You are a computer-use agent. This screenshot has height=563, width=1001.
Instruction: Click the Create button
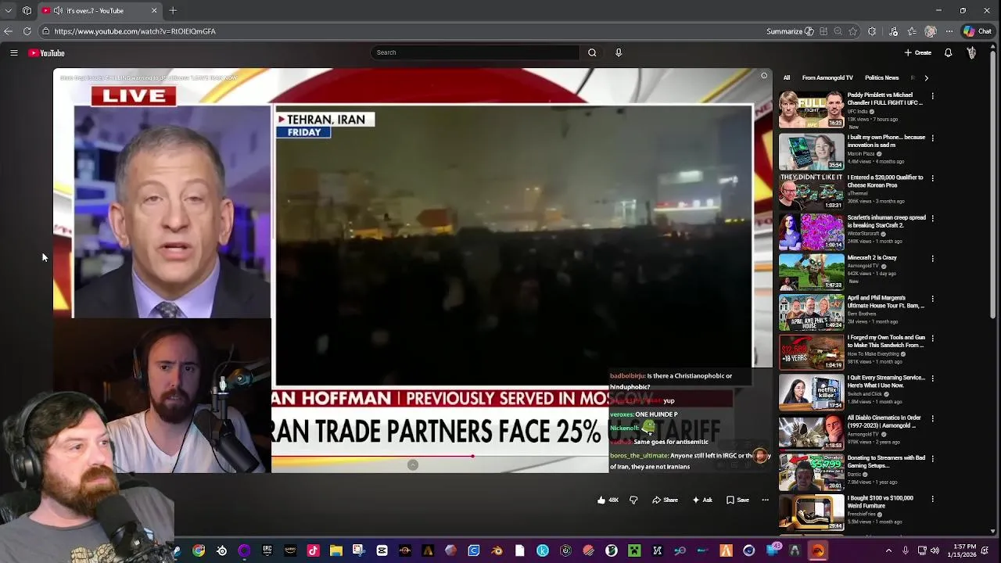(x=918, y=52)
